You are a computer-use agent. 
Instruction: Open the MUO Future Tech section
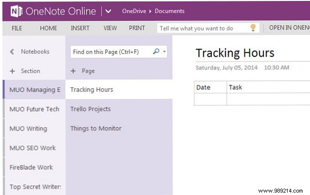click(34, 109)
